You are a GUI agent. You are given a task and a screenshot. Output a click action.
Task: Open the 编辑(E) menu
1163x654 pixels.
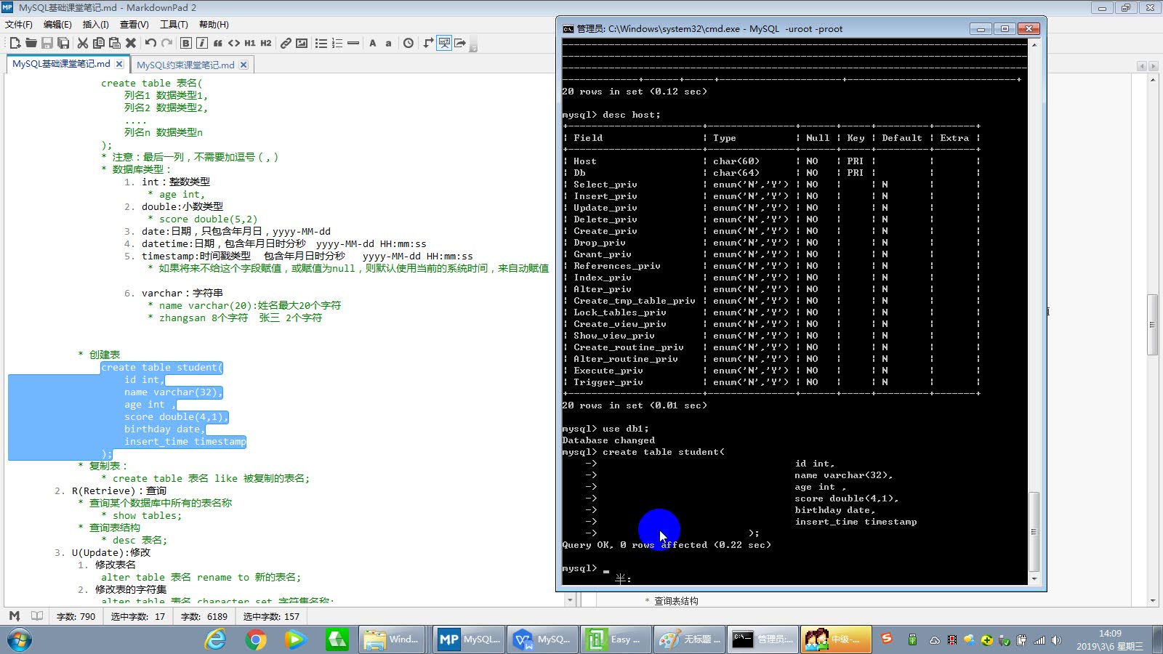pyautogui.click(x=57, y=24)
